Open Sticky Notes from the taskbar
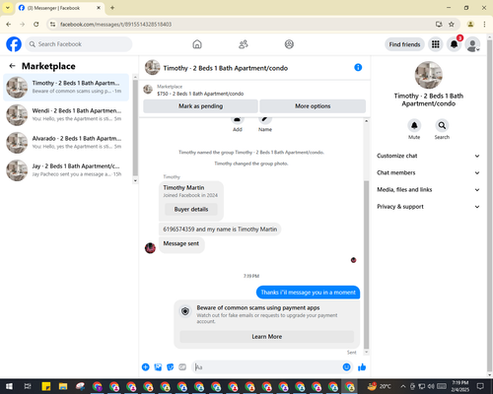This screenshot has width=493, height=394. pyautogui.click(x=46, y=386)
